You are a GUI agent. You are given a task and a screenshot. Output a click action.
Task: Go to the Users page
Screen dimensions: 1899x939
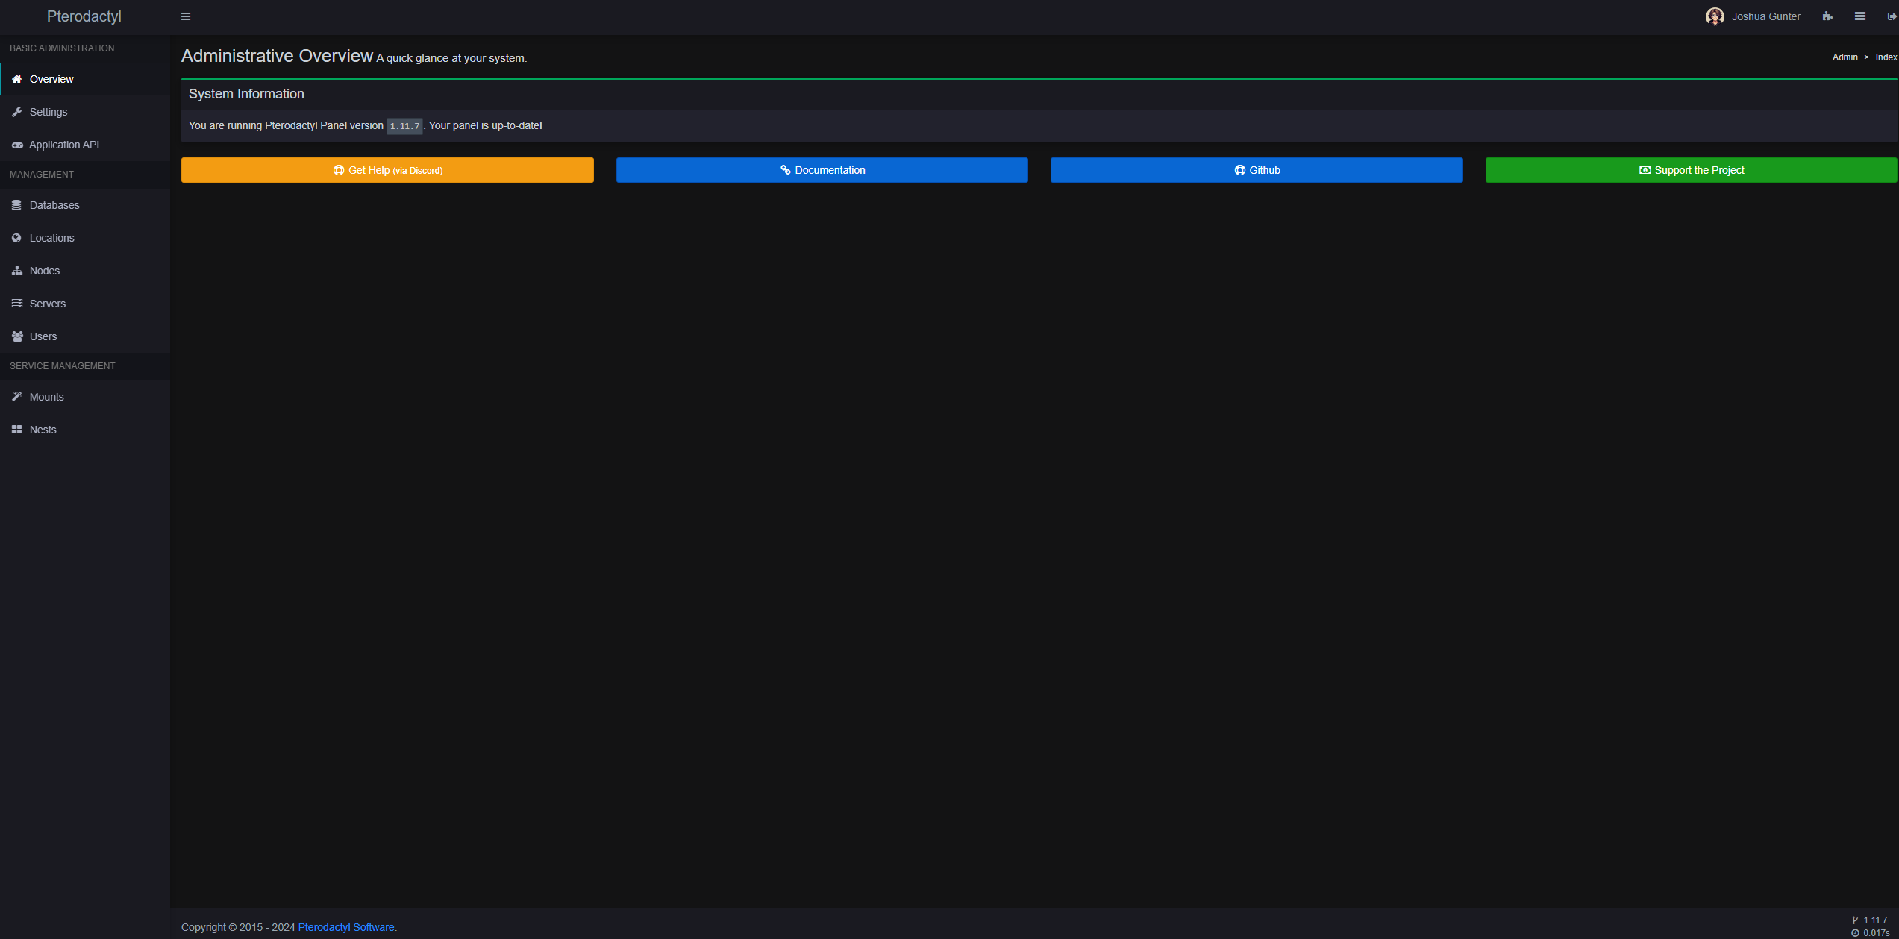tap(43, 336)
